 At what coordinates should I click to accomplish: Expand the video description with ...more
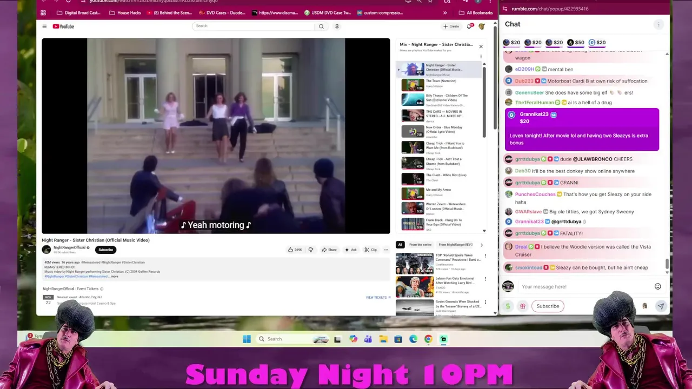(114, 277)
